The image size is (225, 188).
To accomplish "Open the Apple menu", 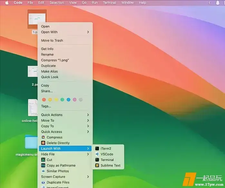I will click(7, 3).
